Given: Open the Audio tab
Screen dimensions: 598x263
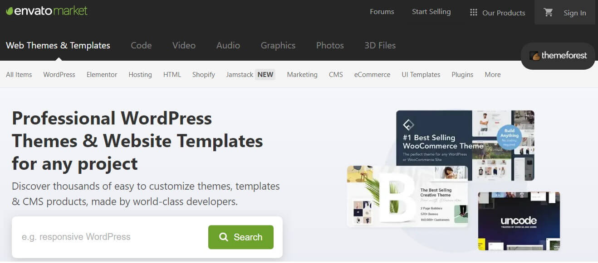Looking at the screenshot, I should click(228, 45).
